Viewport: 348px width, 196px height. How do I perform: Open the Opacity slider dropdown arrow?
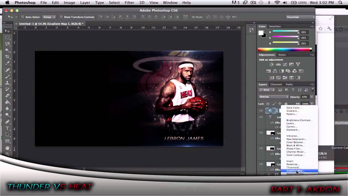pos(312,97)
